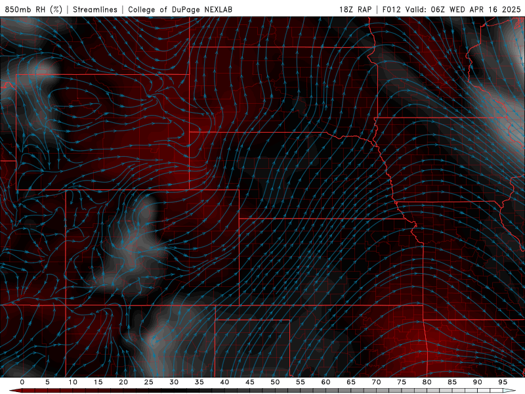Click the "20" value on the color scale

point(123,382)
